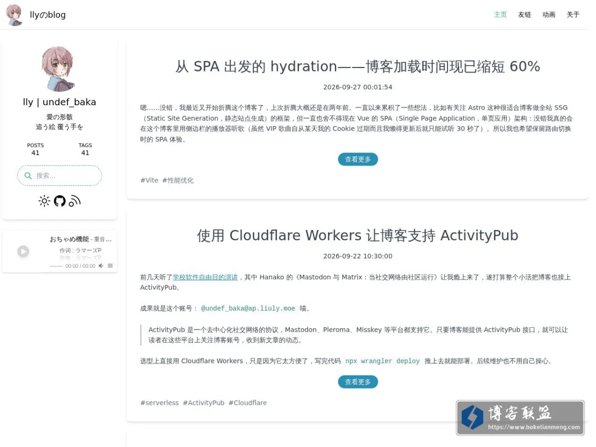The width and height of the screenshot is (596, 447).
Task: Click the 00:00 / 00:00 player time
Action: [x=80, y=266]
